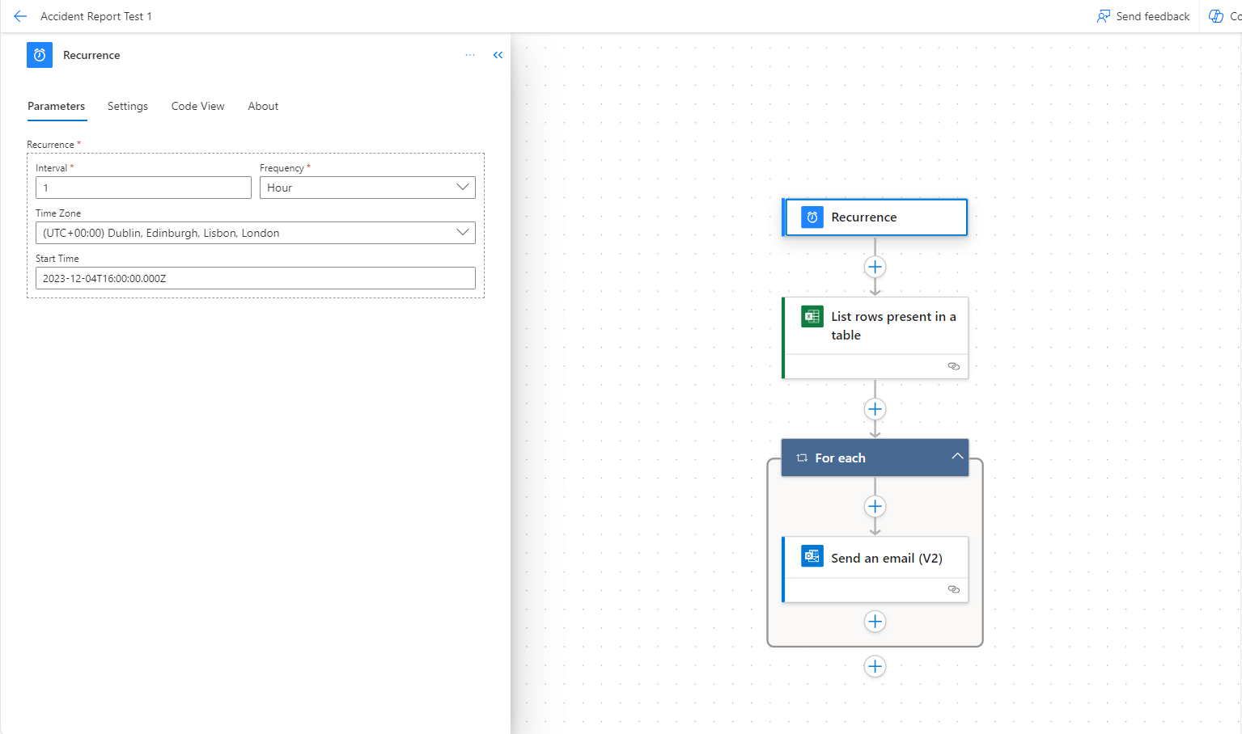Open the Frequency dropdown
This screenshot has height=734, width=1242.
coord(367,188)
